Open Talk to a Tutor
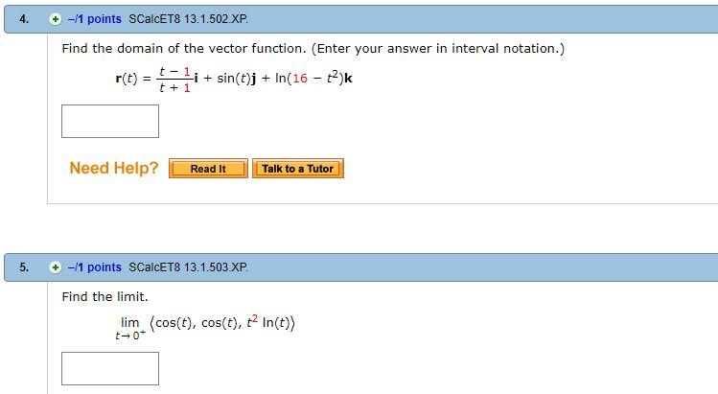Screen dimensions: 718x394 pyautogui.click(x=297, y=169)
